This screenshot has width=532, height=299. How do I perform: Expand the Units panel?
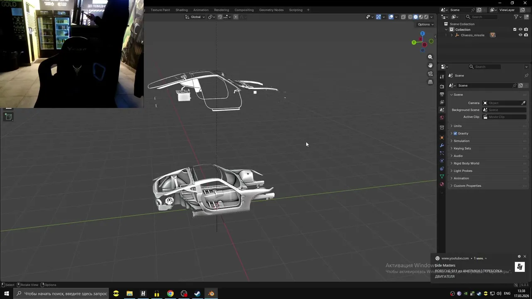[x=487, y=126]
